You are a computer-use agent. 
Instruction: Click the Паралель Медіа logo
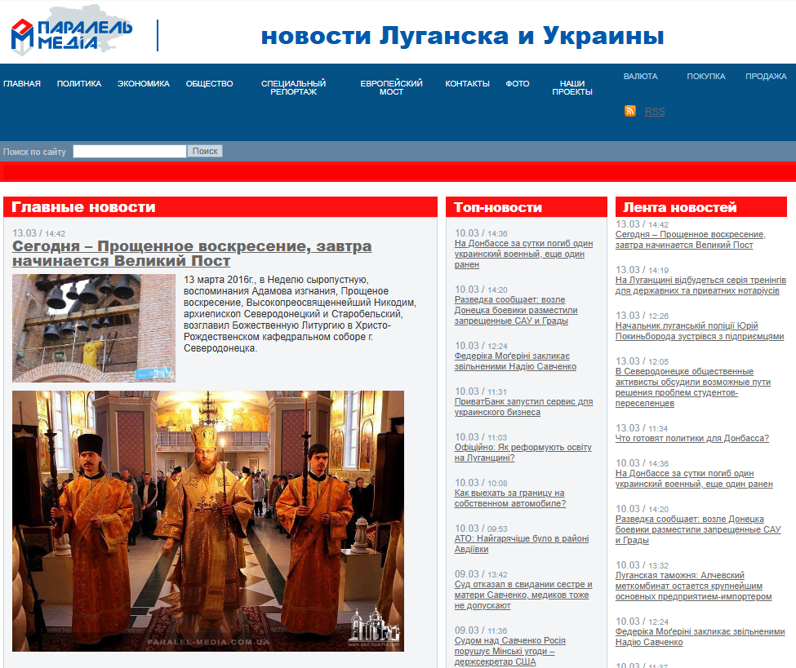click(x=72, y=33)
